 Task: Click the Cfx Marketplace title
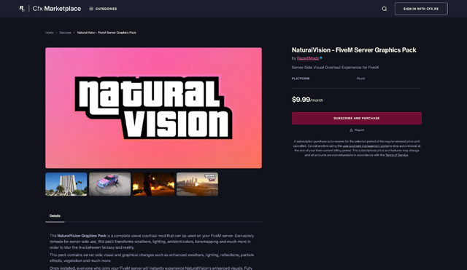pos(57,9)
